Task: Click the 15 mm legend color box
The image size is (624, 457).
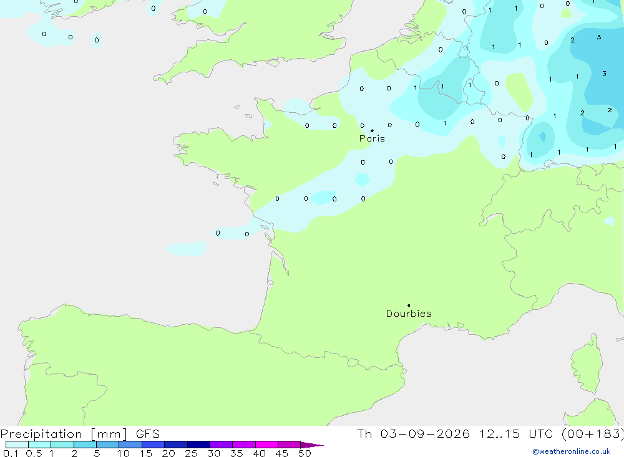Action: click(x=153, y=445)
